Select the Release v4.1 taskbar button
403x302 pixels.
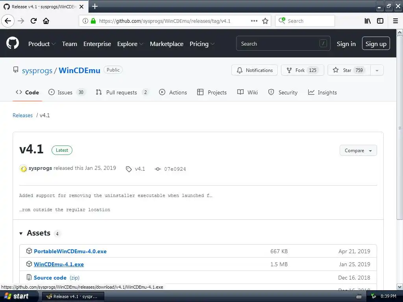click(73, 296)
